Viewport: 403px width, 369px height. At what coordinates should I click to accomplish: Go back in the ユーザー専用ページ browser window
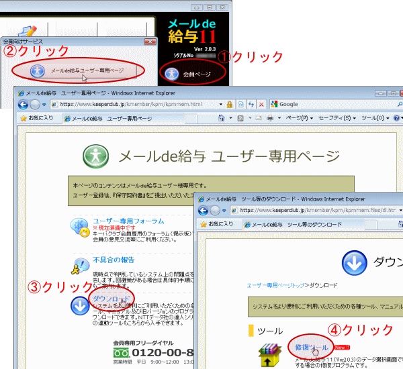(23, 104)
